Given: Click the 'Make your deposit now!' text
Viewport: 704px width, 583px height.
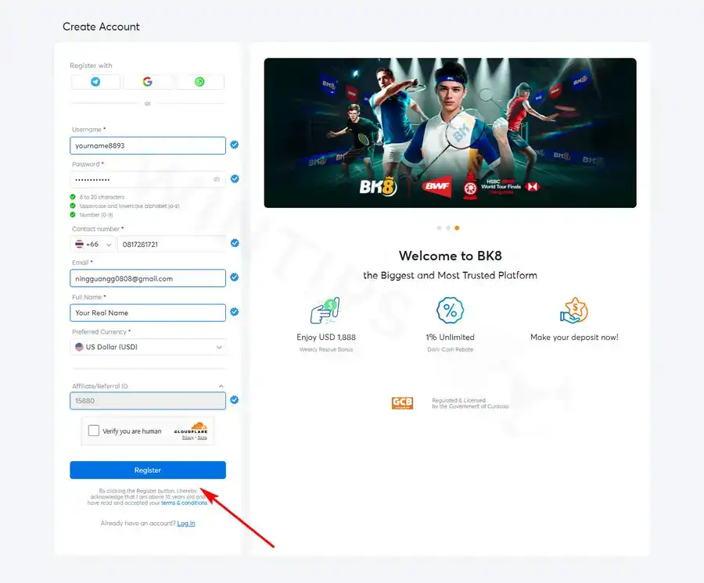Looking at the screenshot, I should 574,338.
